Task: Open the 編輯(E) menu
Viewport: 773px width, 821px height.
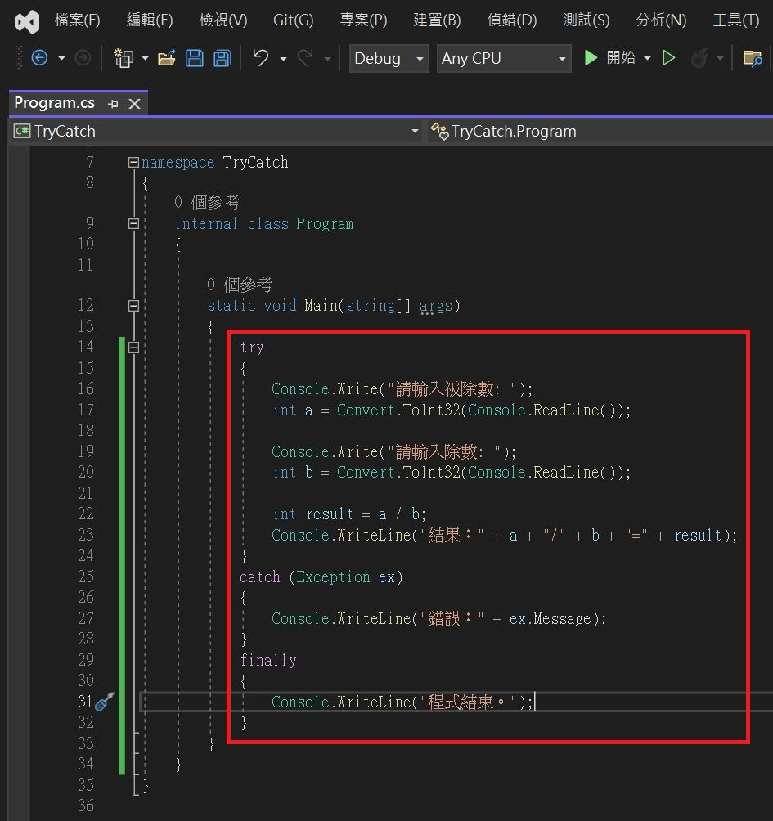Action: (150, 20)
